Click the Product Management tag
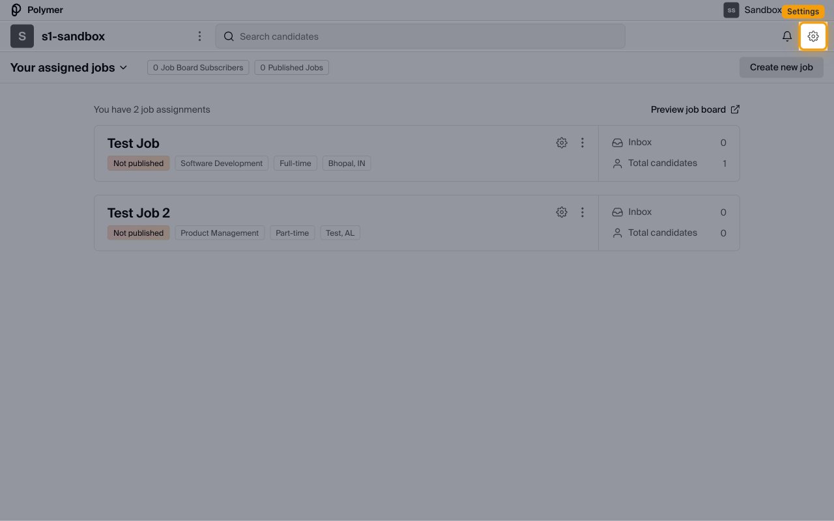Screen dimensions: 834x521 [x=220, y=233]
